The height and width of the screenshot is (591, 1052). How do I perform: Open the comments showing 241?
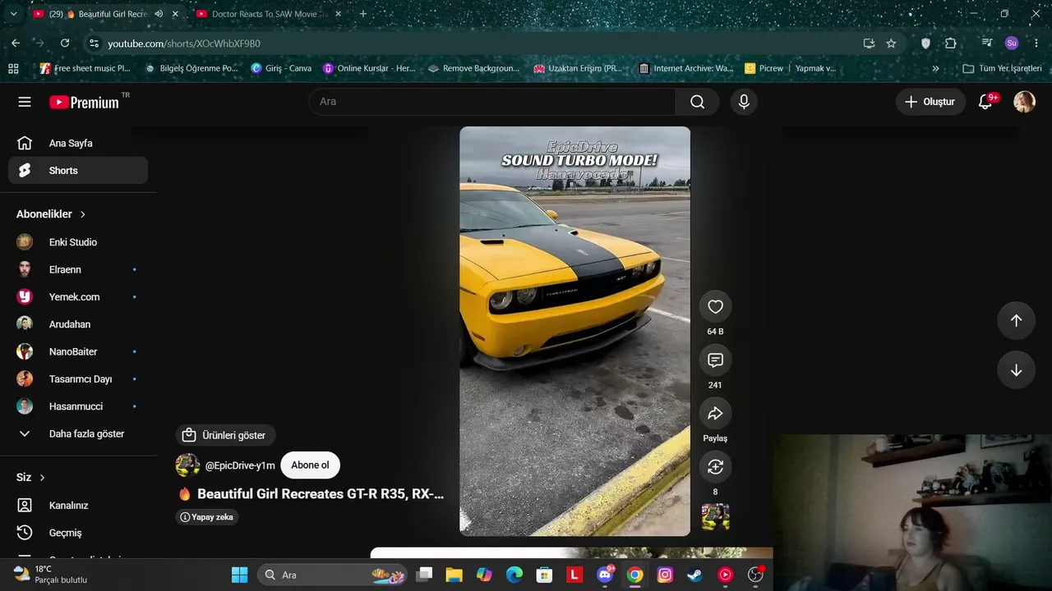point(715,360)
